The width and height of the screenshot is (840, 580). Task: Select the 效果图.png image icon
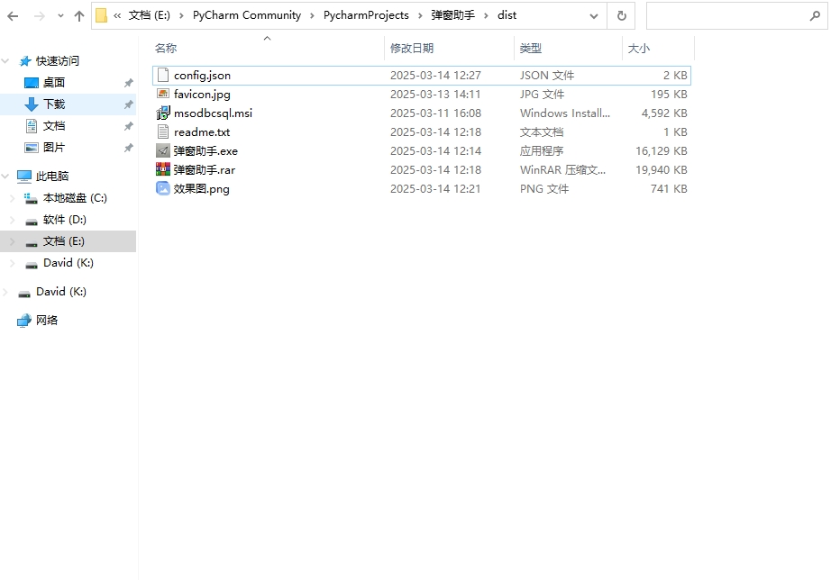coord(163,188)
